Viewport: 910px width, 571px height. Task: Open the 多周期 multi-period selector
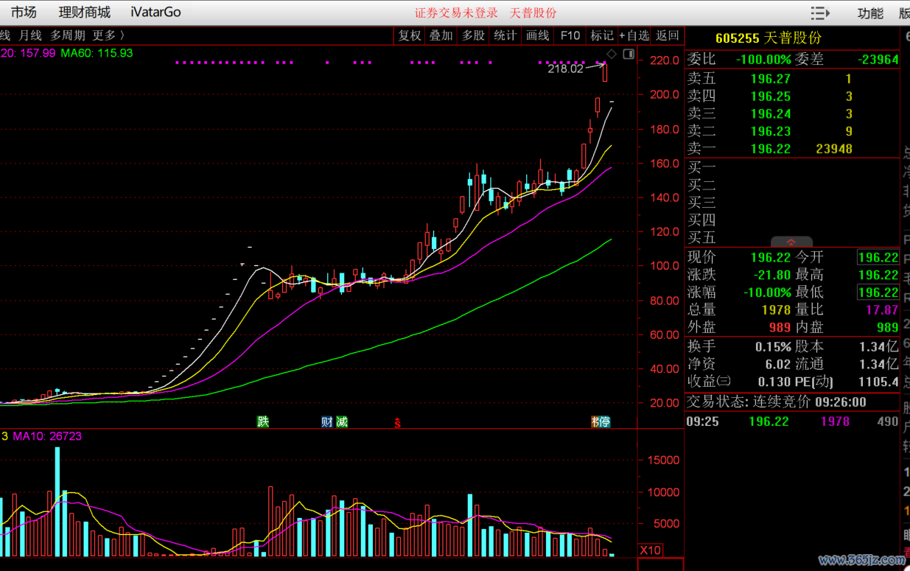[x=68, y=35]
